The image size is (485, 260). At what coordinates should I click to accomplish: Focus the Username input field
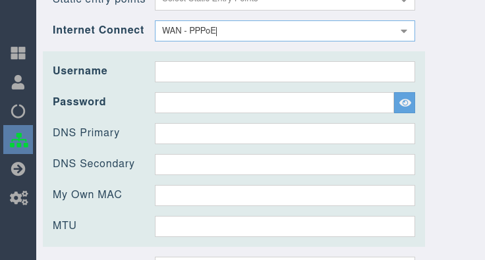pos(285,72)
